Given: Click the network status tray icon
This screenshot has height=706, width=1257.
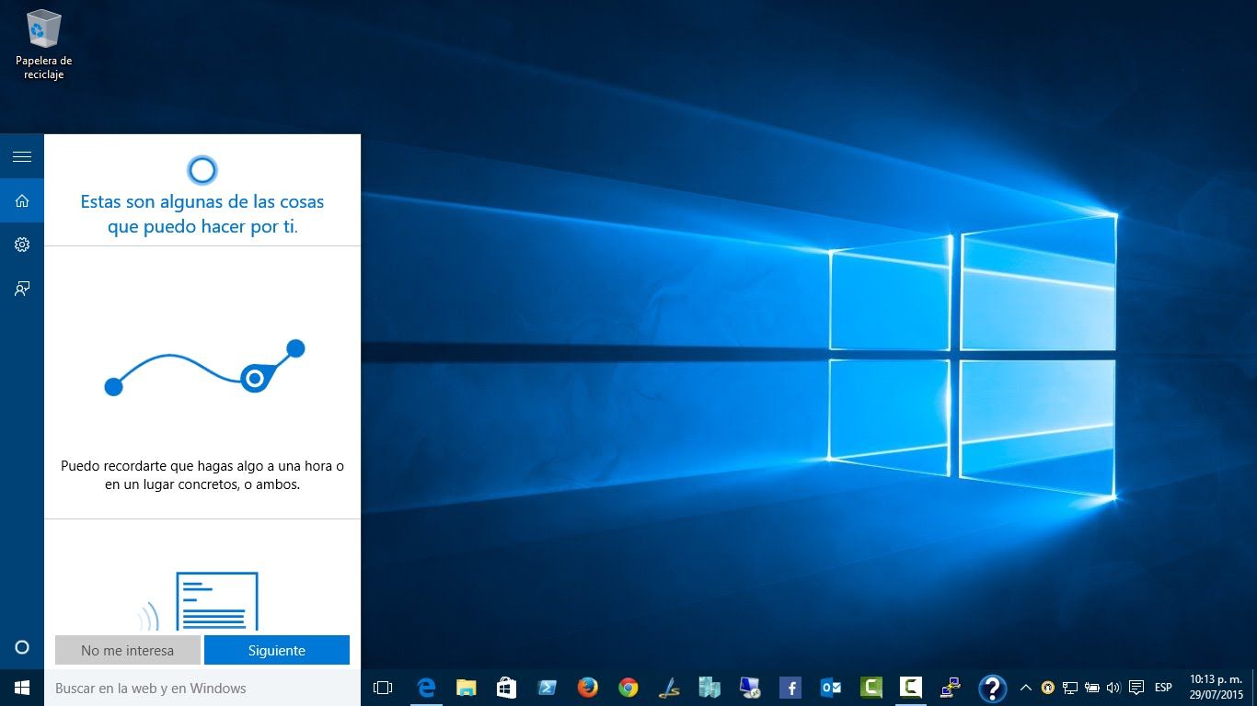Looking at the screenshot, I should pyautogui.click(x=1069, y=688).
